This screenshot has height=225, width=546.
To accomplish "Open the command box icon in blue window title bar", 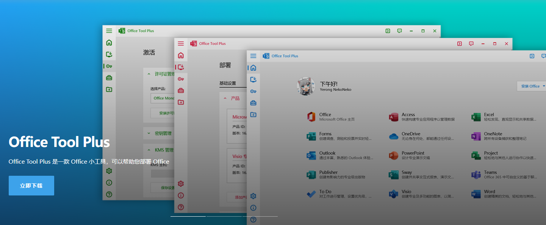I will click(x=532, y=56).
